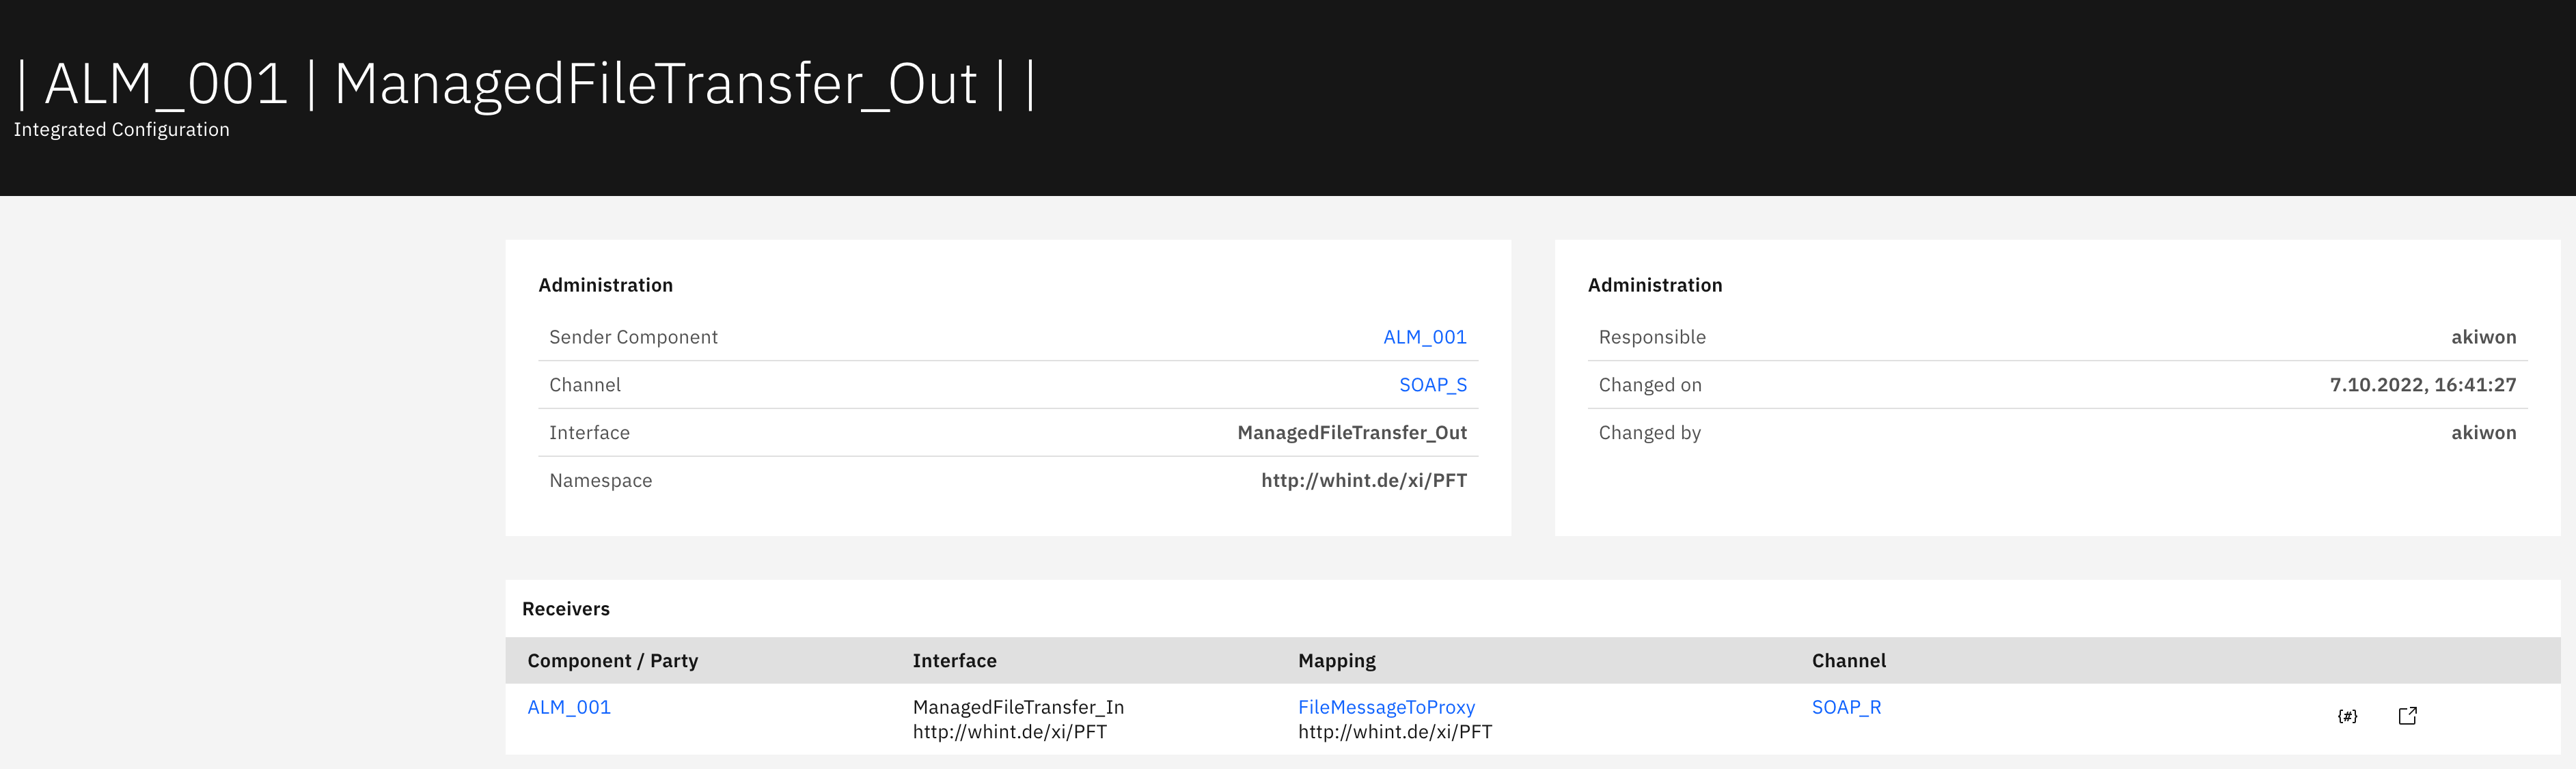Viewport: 2576px width, 769px height.
Task: Click the Component / Party column header
Action: coord(612,661)
